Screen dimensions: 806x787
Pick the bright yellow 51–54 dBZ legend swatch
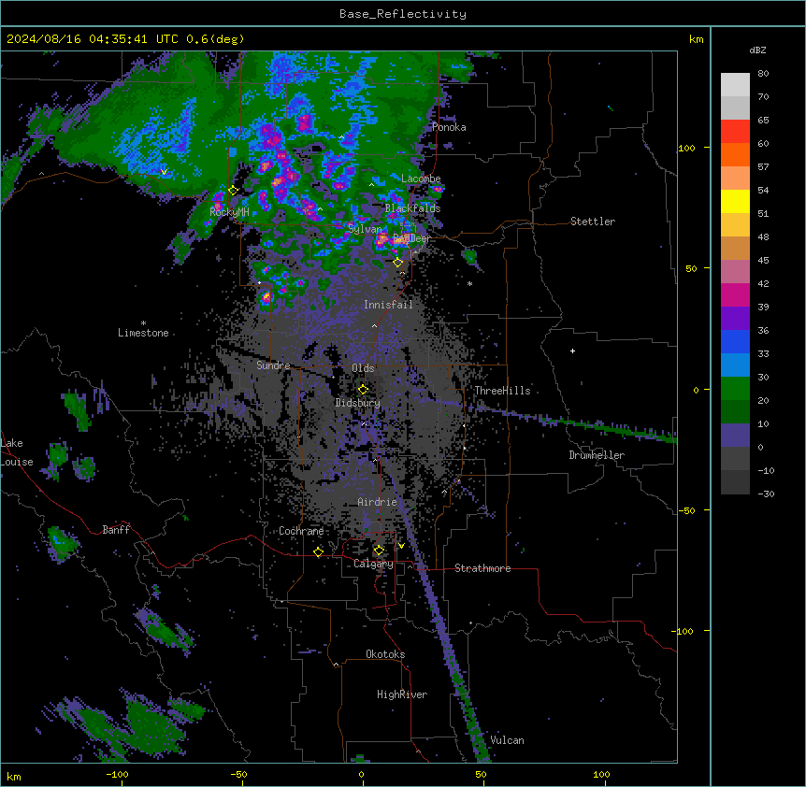coord(735,202)
